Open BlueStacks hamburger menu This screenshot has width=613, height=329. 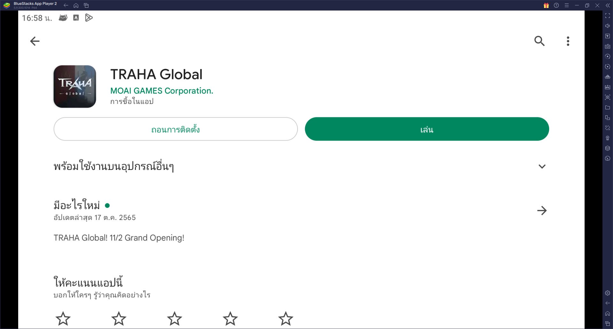pos(567,5)
